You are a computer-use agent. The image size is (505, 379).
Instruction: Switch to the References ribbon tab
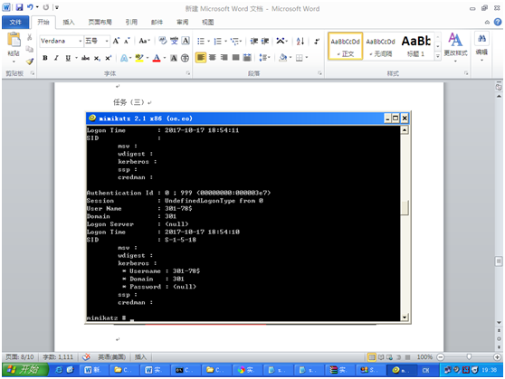[131, 22]
